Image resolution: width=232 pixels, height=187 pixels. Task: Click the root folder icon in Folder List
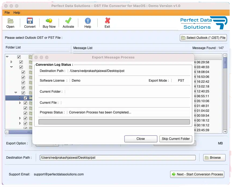coord(31,57)
